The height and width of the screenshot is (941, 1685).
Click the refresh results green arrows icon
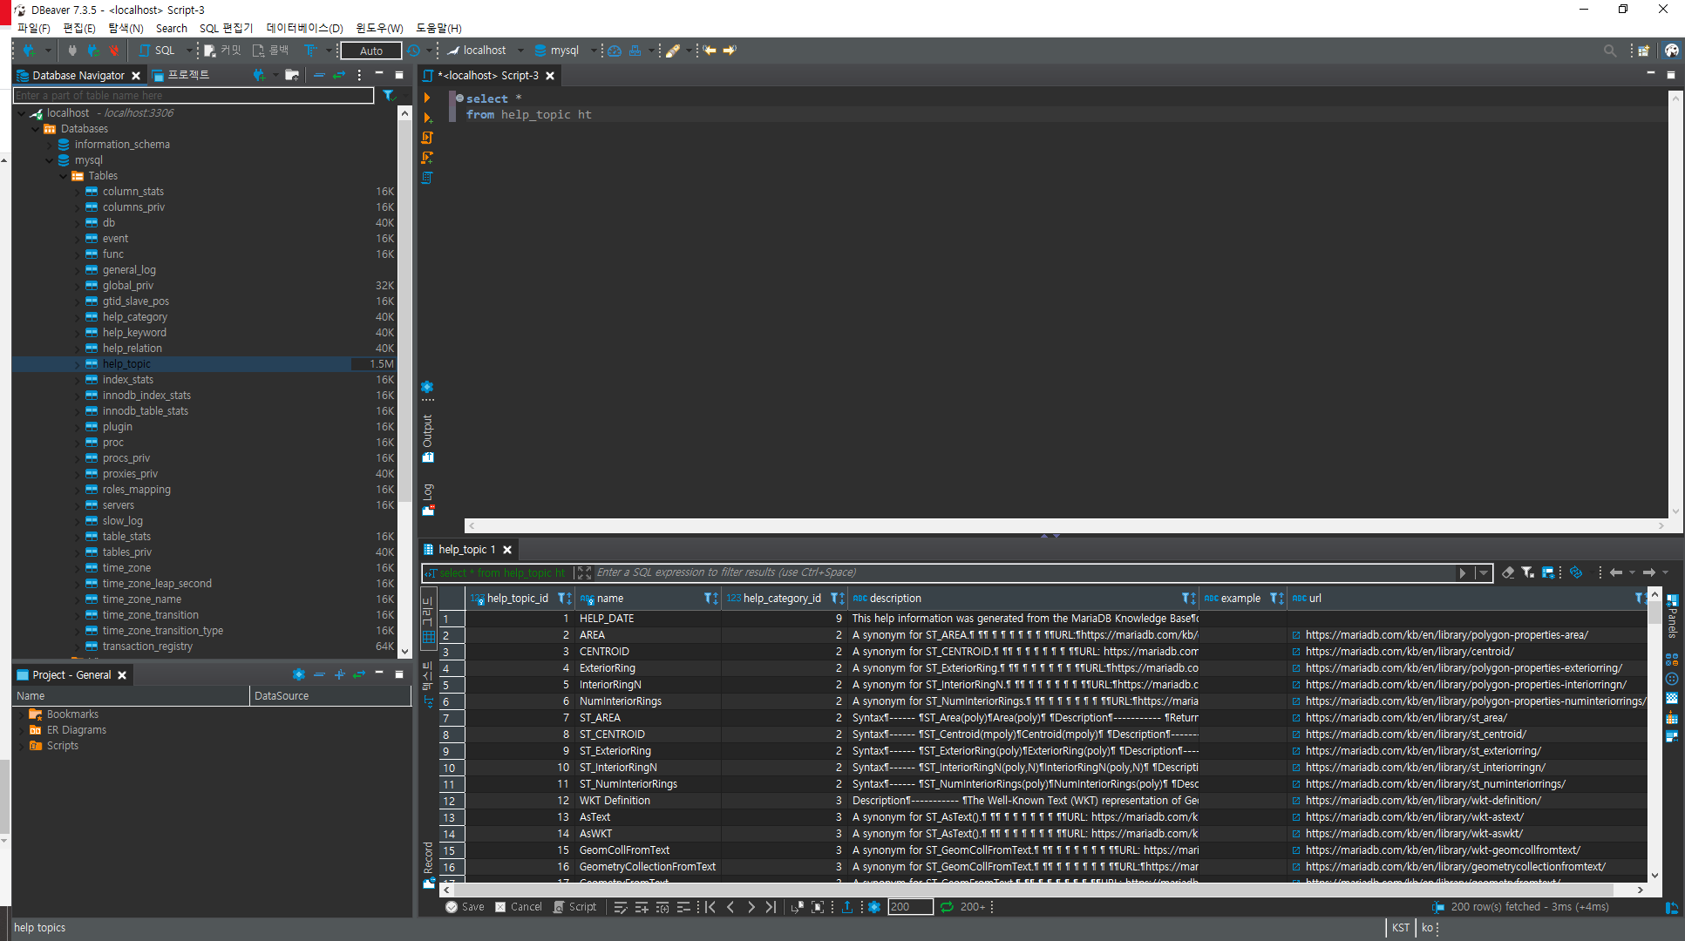point(947,907)
